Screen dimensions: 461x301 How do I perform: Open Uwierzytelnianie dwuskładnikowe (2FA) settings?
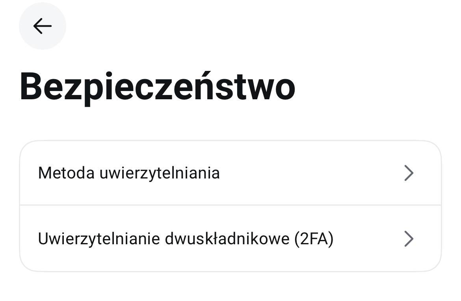click(x=230, y=238)
